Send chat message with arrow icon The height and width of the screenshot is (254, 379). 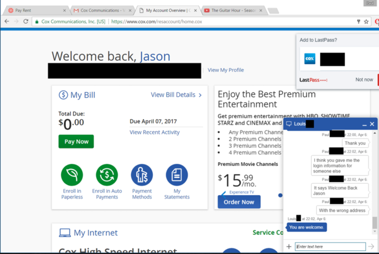point(372,247)
